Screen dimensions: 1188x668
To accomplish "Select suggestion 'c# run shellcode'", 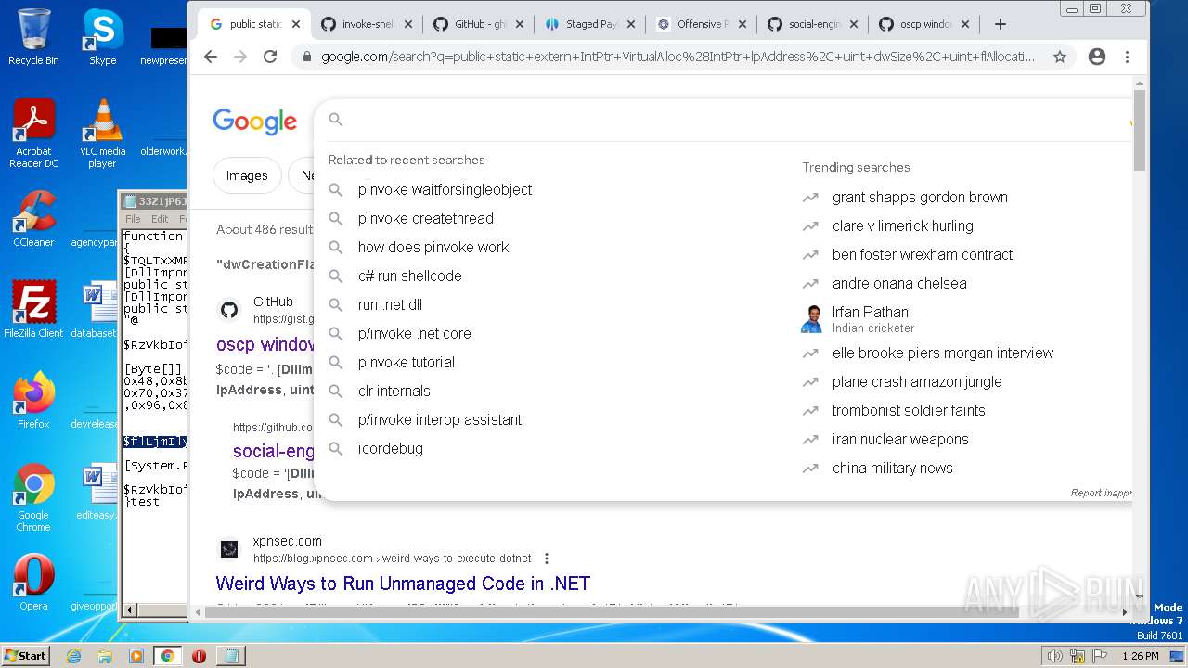I will click(x=409, y=276).
